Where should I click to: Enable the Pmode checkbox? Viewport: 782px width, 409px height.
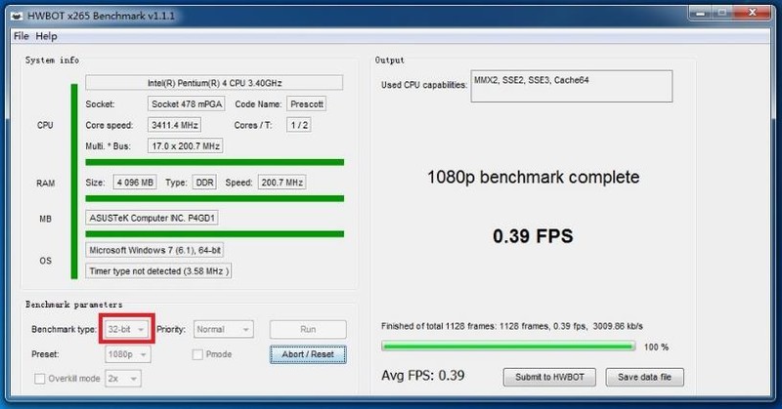tap(197, 354)
